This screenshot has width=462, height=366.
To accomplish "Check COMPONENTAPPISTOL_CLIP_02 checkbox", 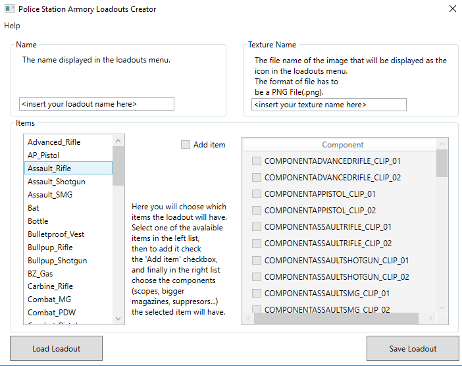I will pyautogui.click(x=257, y=211).
